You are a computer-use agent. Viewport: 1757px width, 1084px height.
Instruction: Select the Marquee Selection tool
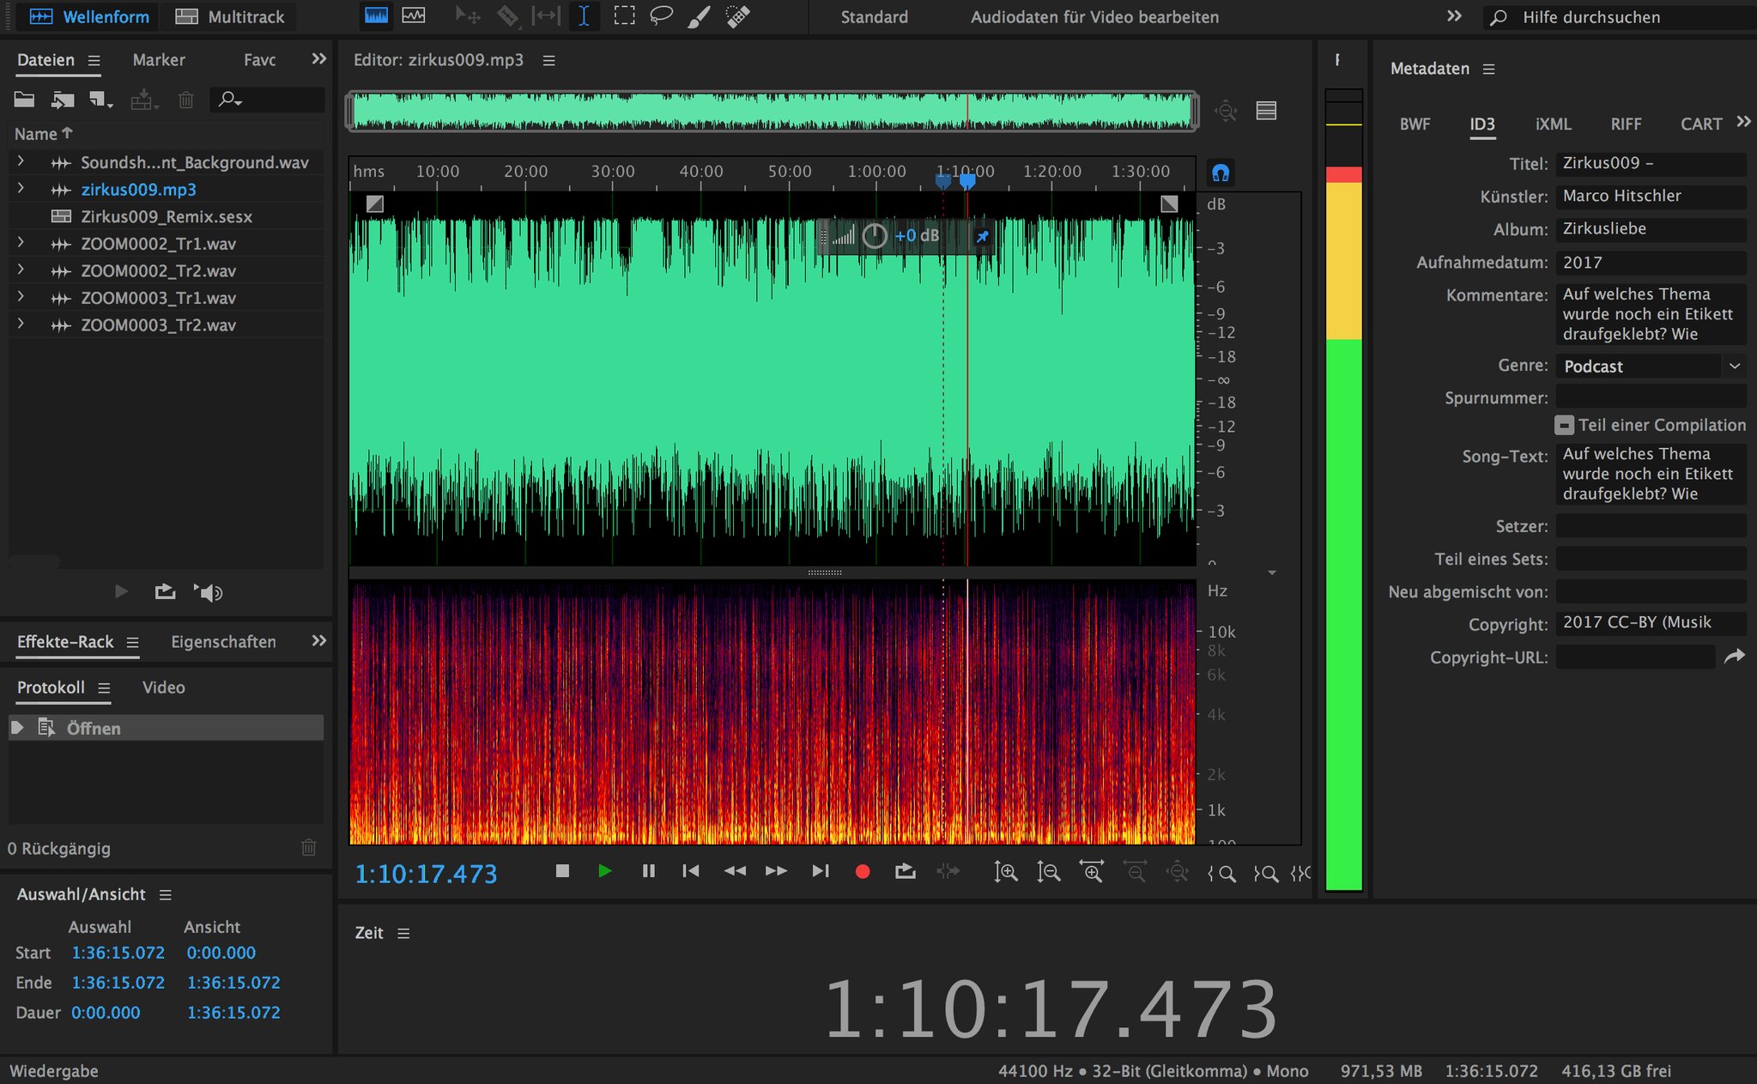pyautogui.click(x=624, y=16)
